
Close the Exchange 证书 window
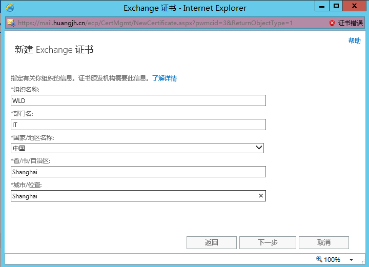click(x=354, y=6)
